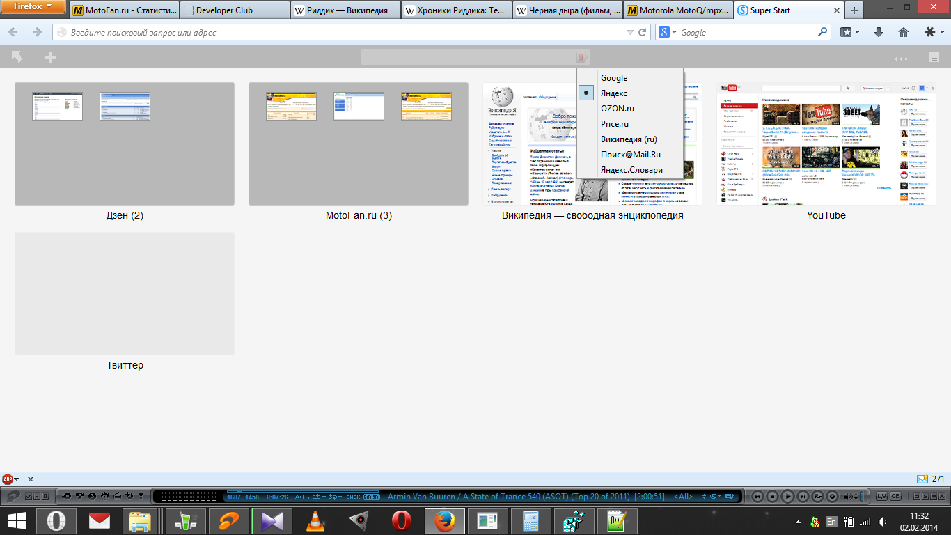Switch to the MotoFan.ru statistics tab
The width and height of the screenshot is (951, 535).
[125, 10]
